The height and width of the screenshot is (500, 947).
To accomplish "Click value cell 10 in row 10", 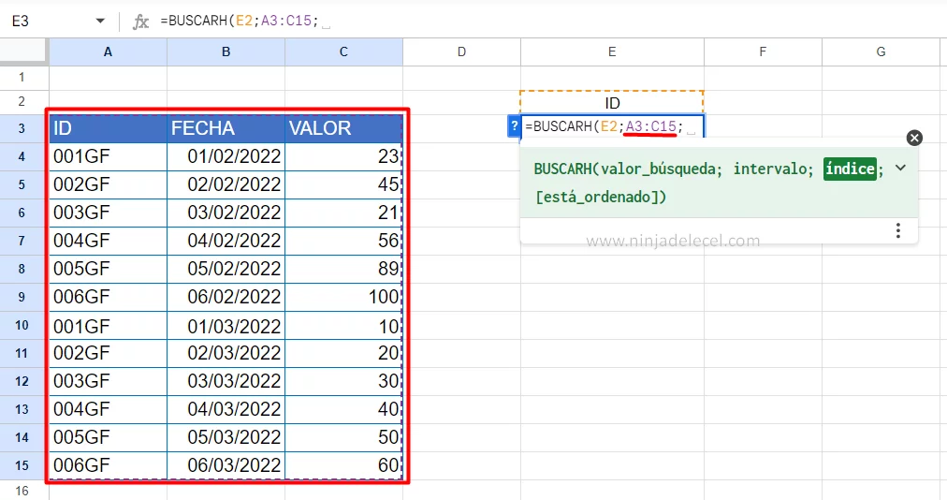I will [343, 325].
